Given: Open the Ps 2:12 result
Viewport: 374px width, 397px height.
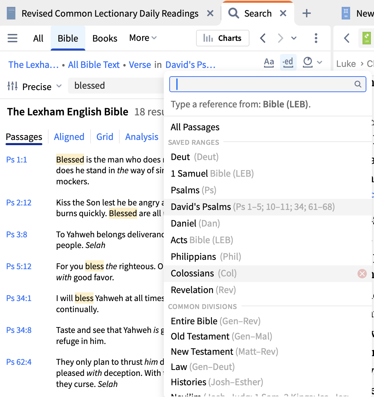Looking at the screenshot, I should point(19,203).
